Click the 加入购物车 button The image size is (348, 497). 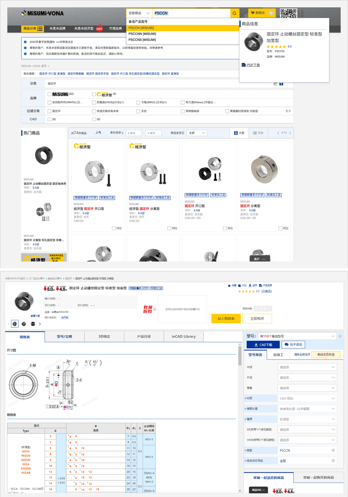coord(226,318)
